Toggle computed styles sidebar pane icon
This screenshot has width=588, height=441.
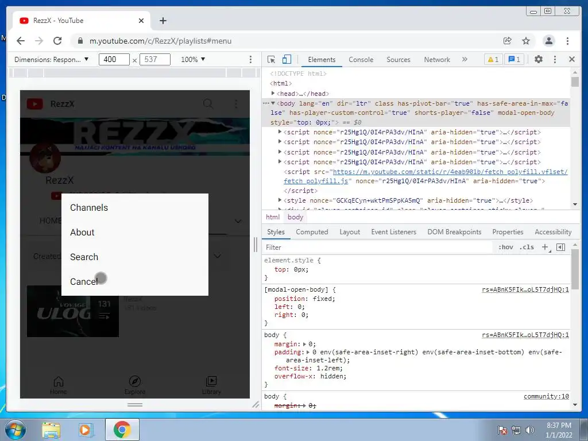560,247
